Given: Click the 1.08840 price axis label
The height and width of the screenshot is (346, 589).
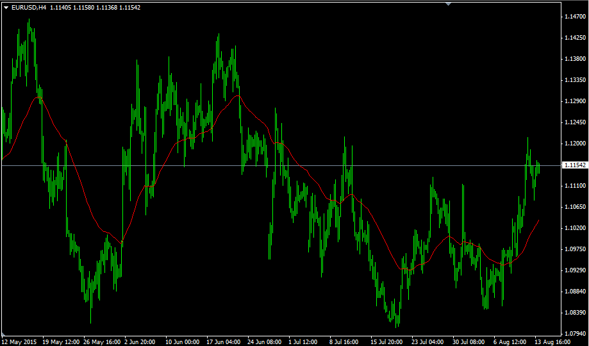Looking at the screenshot, I should tap(575, 291).
